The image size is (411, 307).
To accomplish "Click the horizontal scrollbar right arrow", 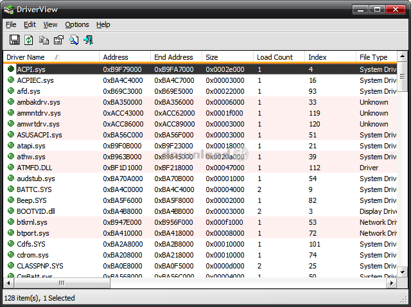I will [392, 283].
